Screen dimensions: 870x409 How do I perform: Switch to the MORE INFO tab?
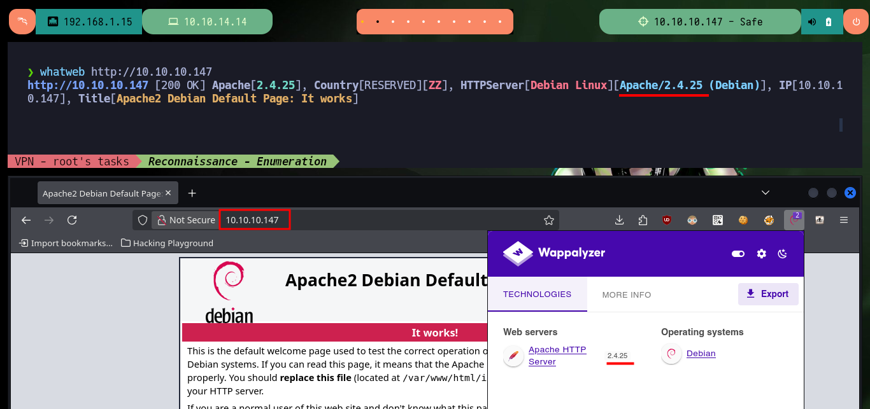coord(627,295)
